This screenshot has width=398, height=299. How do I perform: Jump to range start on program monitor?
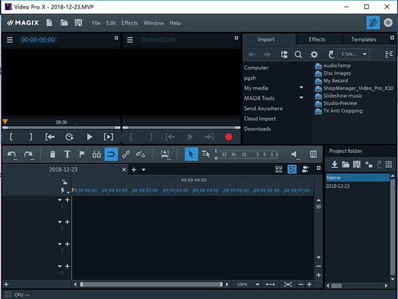pos(50,137)
